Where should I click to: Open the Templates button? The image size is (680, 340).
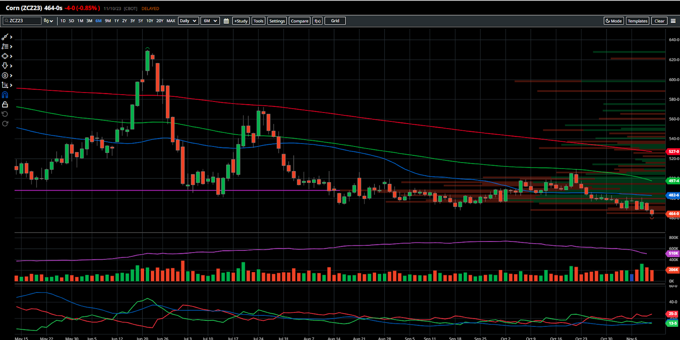637,21
